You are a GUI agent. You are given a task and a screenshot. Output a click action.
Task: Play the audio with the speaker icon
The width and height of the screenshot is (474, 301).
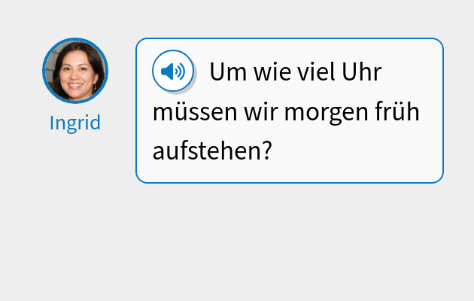pos(173,71)
